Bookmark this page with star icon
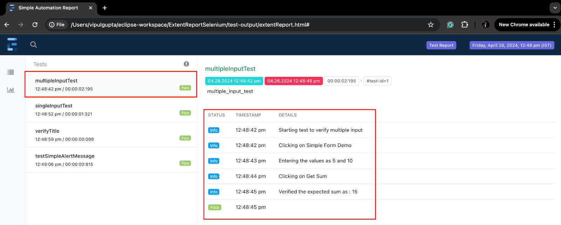Viewport: 561px width, 225px height. click(431, 25)
